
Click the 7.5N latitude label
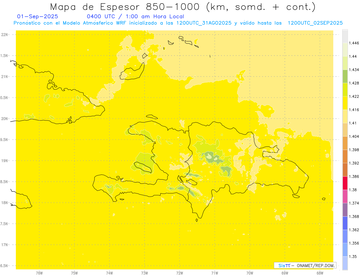coord(4,224)
